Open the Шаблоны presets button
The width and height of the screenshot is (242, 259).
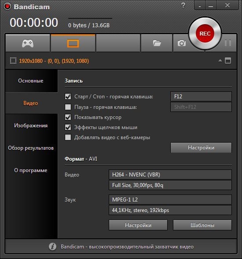coord(202,225)
